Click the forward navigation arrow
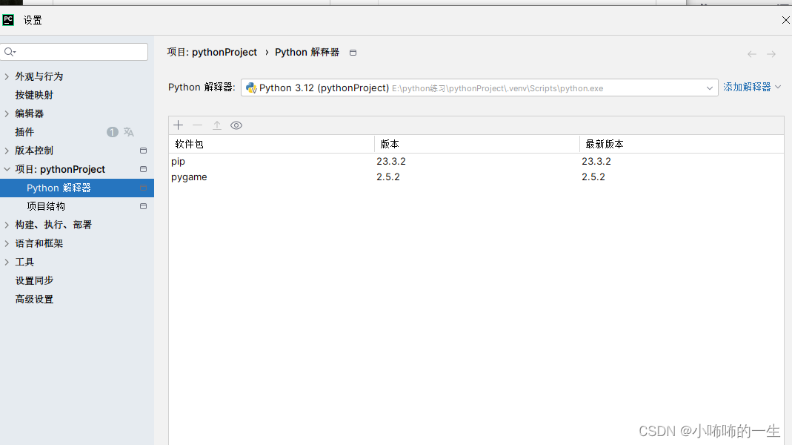792x445 pixels. pyautogui.click(x=771, y=53)
